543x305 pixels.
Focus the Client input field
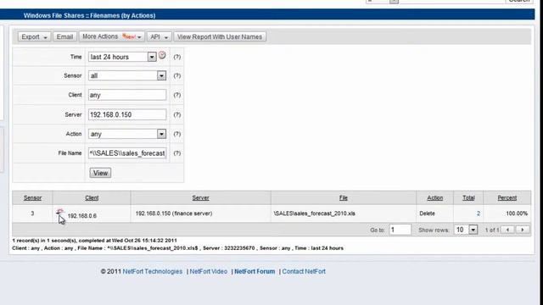point(127,95)
